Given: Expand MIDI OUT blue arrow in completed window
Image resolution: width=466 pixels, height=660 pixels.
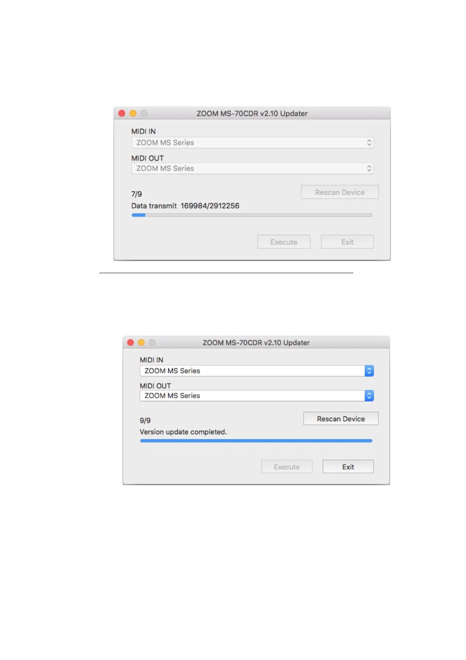Looking at the screenshot, I should pos(369,396).
